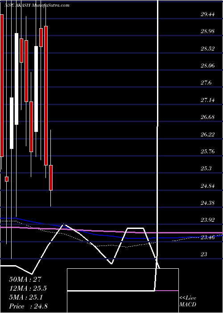Viewport: 223px width, 313px height.
Task: Click the Price : 24.8 readout
Action: (28, 306)
